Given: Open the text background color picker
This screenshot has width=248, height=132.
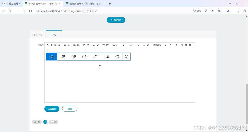Looking at the screenshot, I should [148, 45].
